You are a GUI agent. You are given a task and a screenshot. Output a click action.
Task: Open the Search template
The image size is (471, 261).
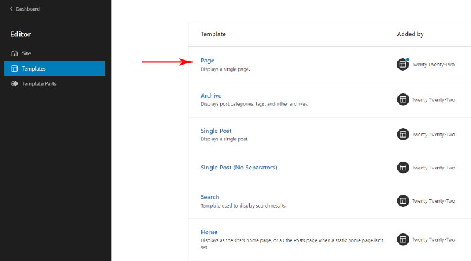(x=210, y=197)
